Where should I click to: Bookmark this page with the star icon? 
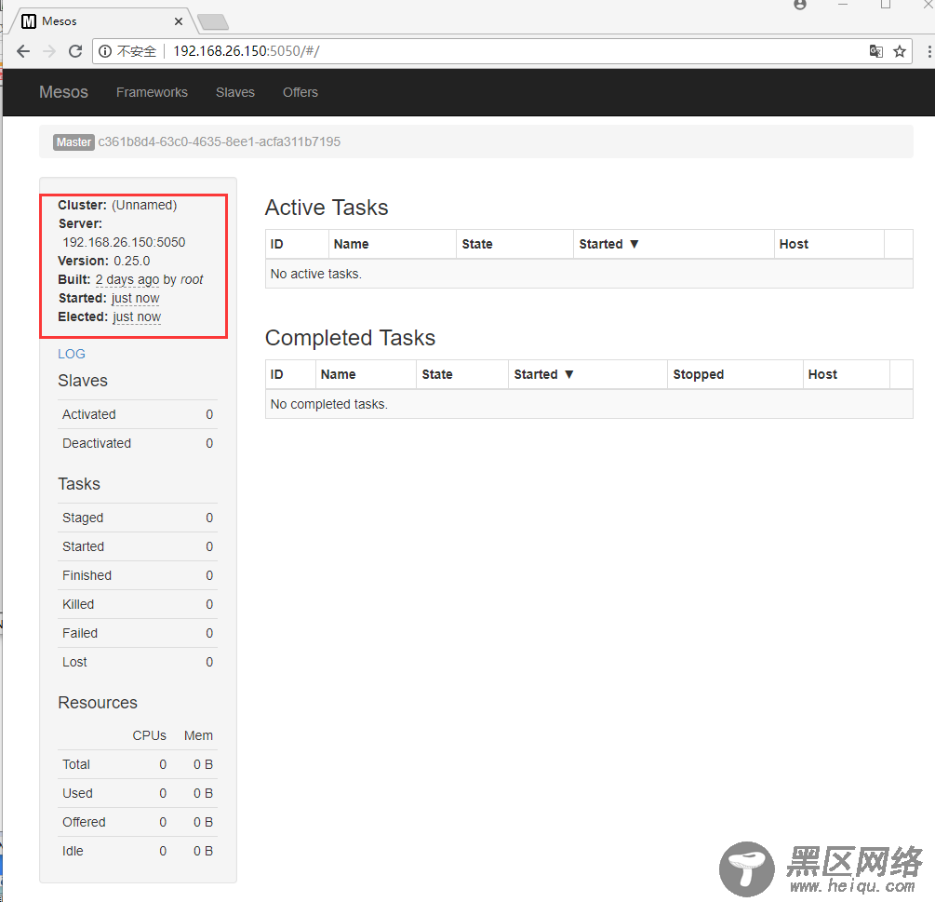[x=900, y=51]
